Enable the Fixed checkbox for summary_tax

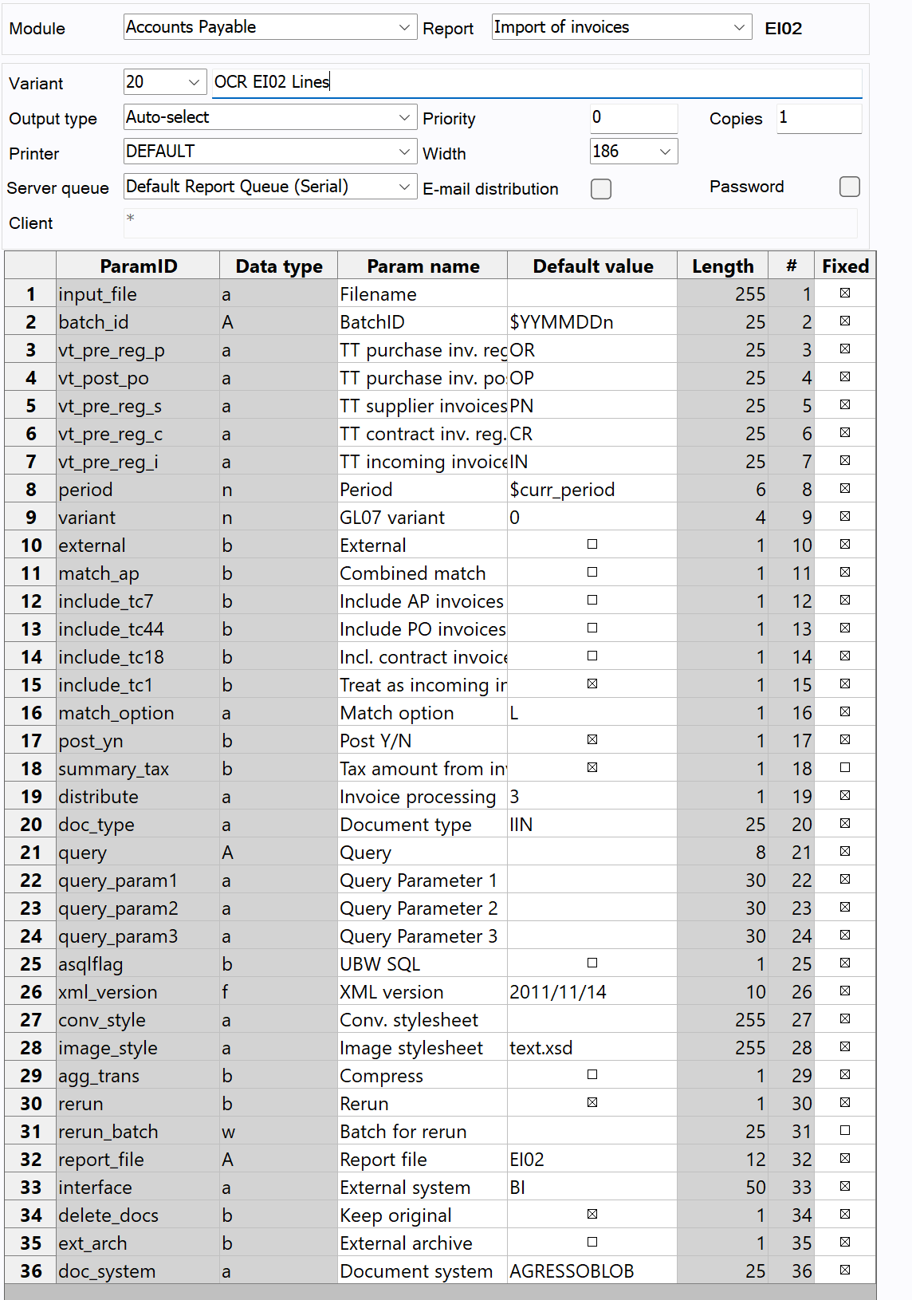pyautogui.click(x=844, y=767)
